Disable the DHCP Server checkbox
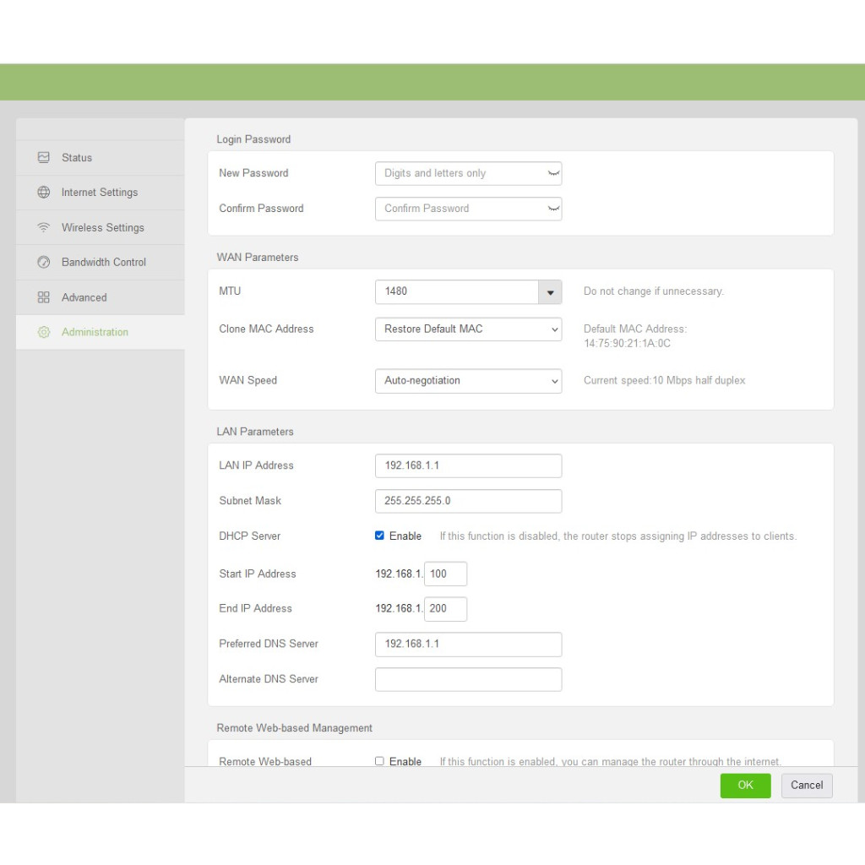 click(380, 536)
